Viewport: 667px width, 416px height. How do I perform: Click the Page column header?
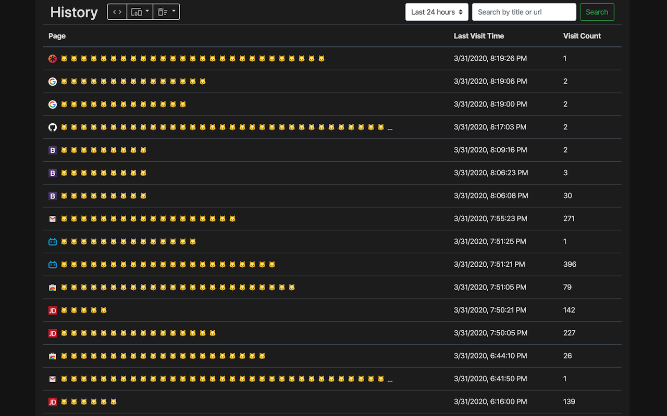pos(57,36)
